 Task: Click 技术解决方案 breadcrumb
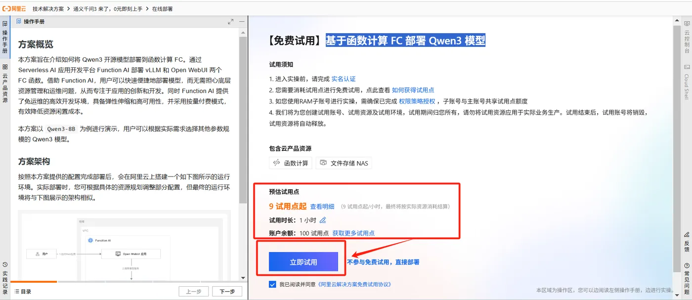(x=48, y=9)
